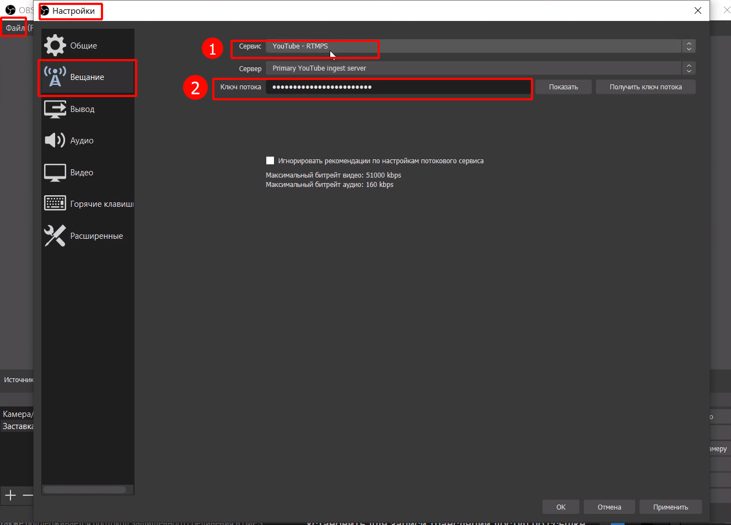
Task: Select the Камера source item
Action: coord(18,414)
